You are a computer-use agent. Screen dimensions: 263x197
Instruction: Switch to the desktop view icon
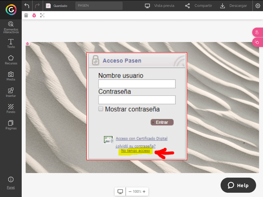point(120,191)
